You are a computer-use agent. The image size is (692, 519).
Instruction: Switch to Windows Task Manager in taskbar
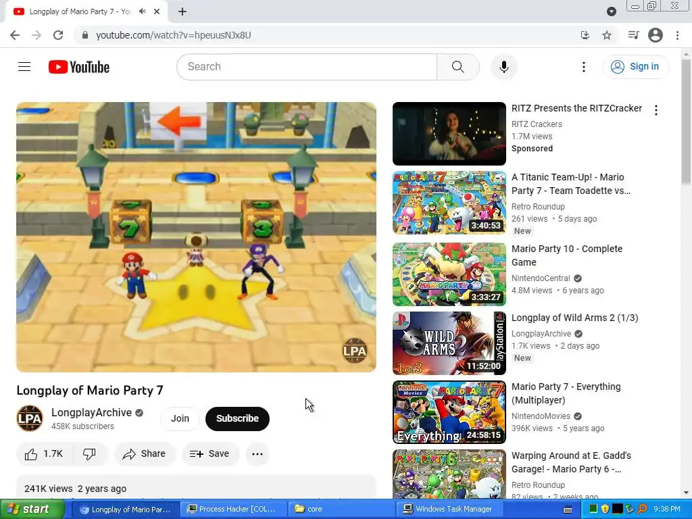[x=449, y=510]
